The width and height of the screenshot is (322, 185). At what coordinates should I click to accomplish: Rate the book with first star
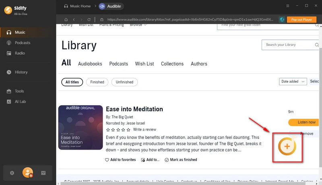pyautogui.click(x=108, y=129)
